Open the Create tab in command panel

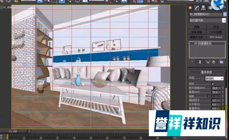click(x=190, y=8)
